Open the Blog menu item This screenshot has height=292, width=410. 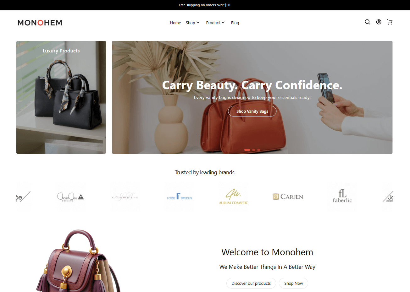pos(235,23)
